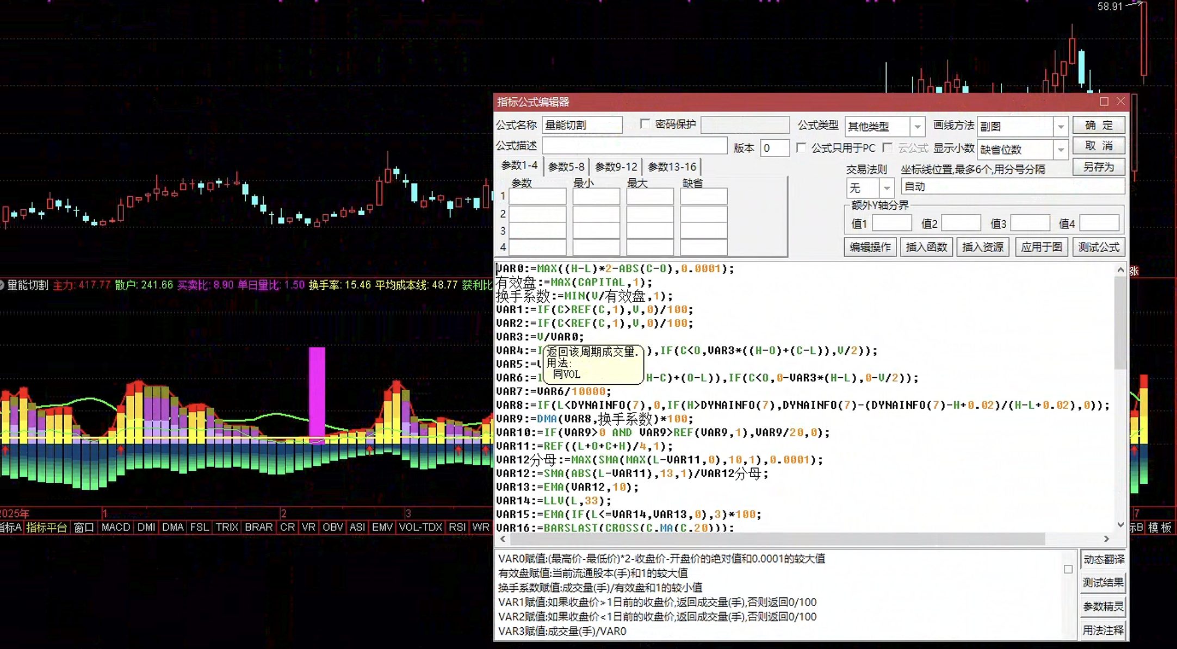Focus parameter row 2 最小 field

click(x=596, y=214)
